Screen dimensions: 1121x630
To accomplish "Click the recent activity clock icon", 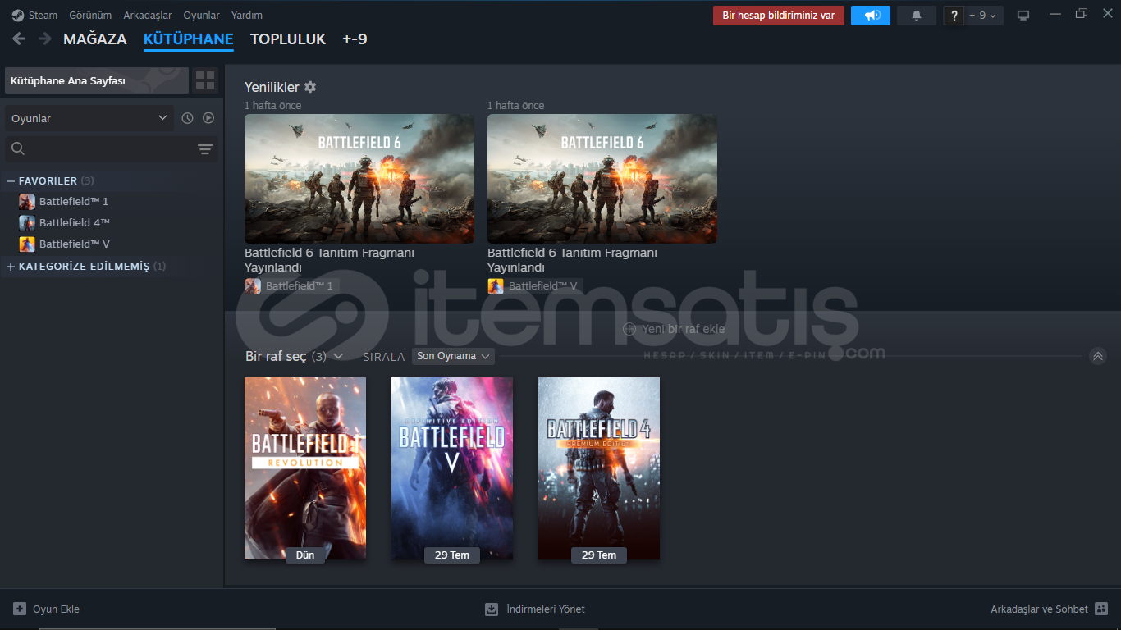I will click(187, 118).
